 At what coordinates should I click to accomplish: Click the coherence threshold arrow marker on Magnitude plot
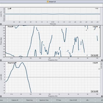click(99, 69)
